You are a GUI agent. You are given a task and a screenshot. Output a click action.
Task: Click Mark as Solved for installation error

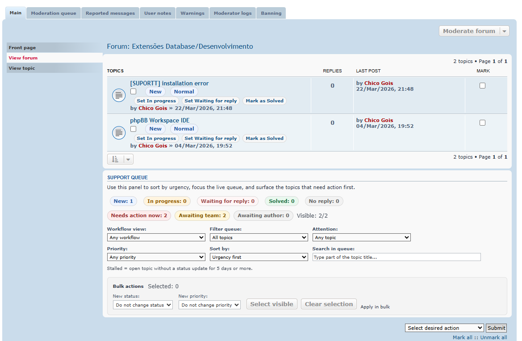(x=264, y=101)
